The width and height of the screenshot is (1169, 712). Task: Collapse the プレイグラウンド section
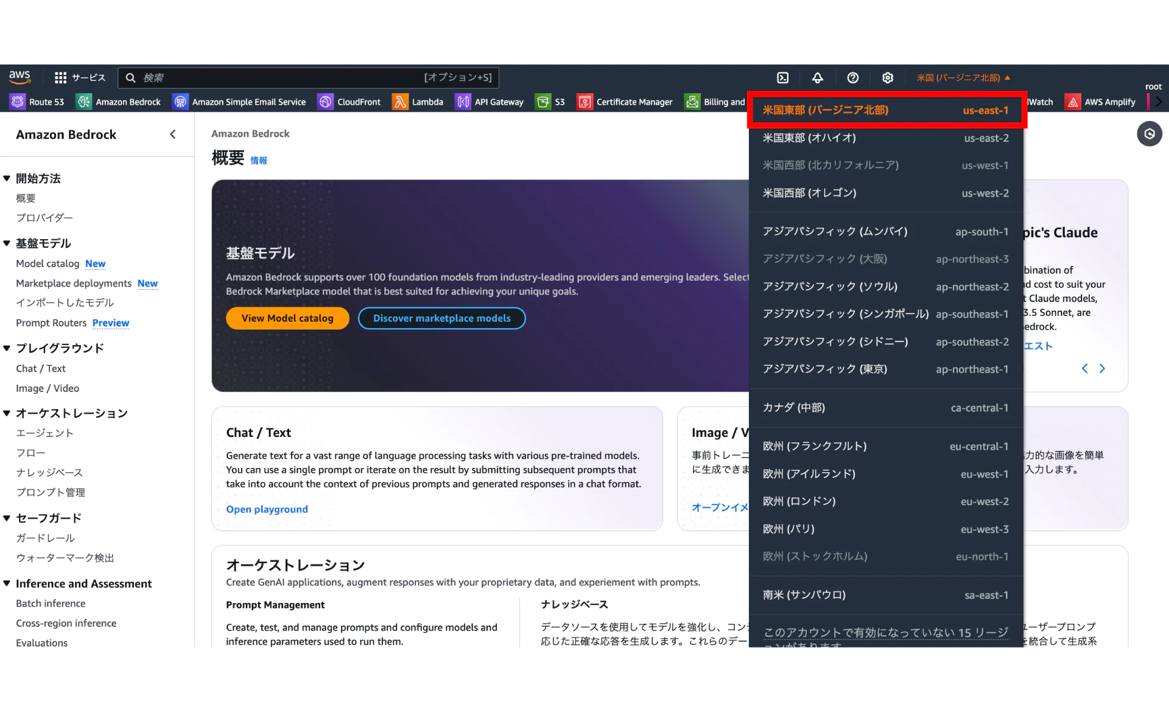(x=7, y=348)
